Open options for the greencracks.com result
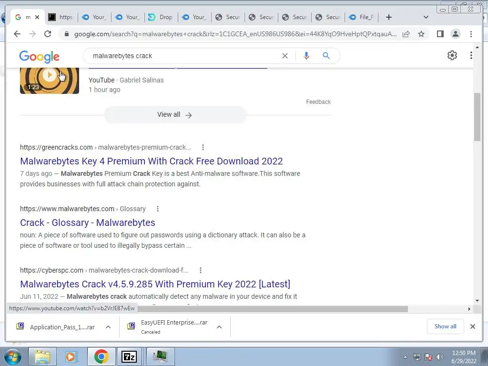The image size is (488, 366). click(203, 147)
